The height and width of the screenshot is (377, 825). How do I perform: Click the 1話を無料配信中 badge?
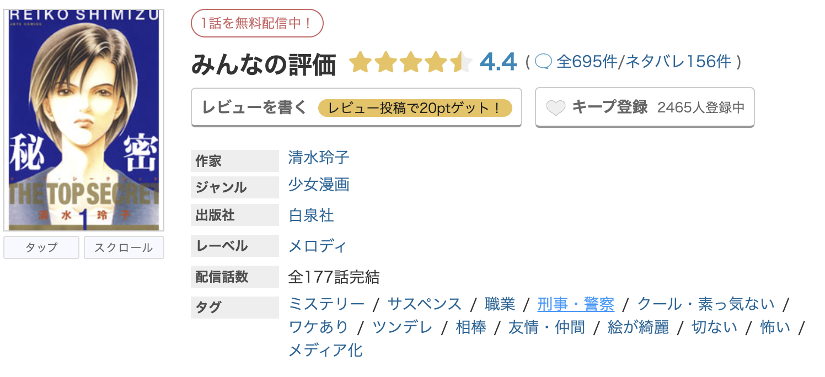pos(257,23)
